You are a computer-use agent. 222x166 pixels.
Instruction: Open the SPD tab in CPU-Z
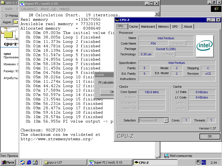pyautogui.click(x=176, y=27)
